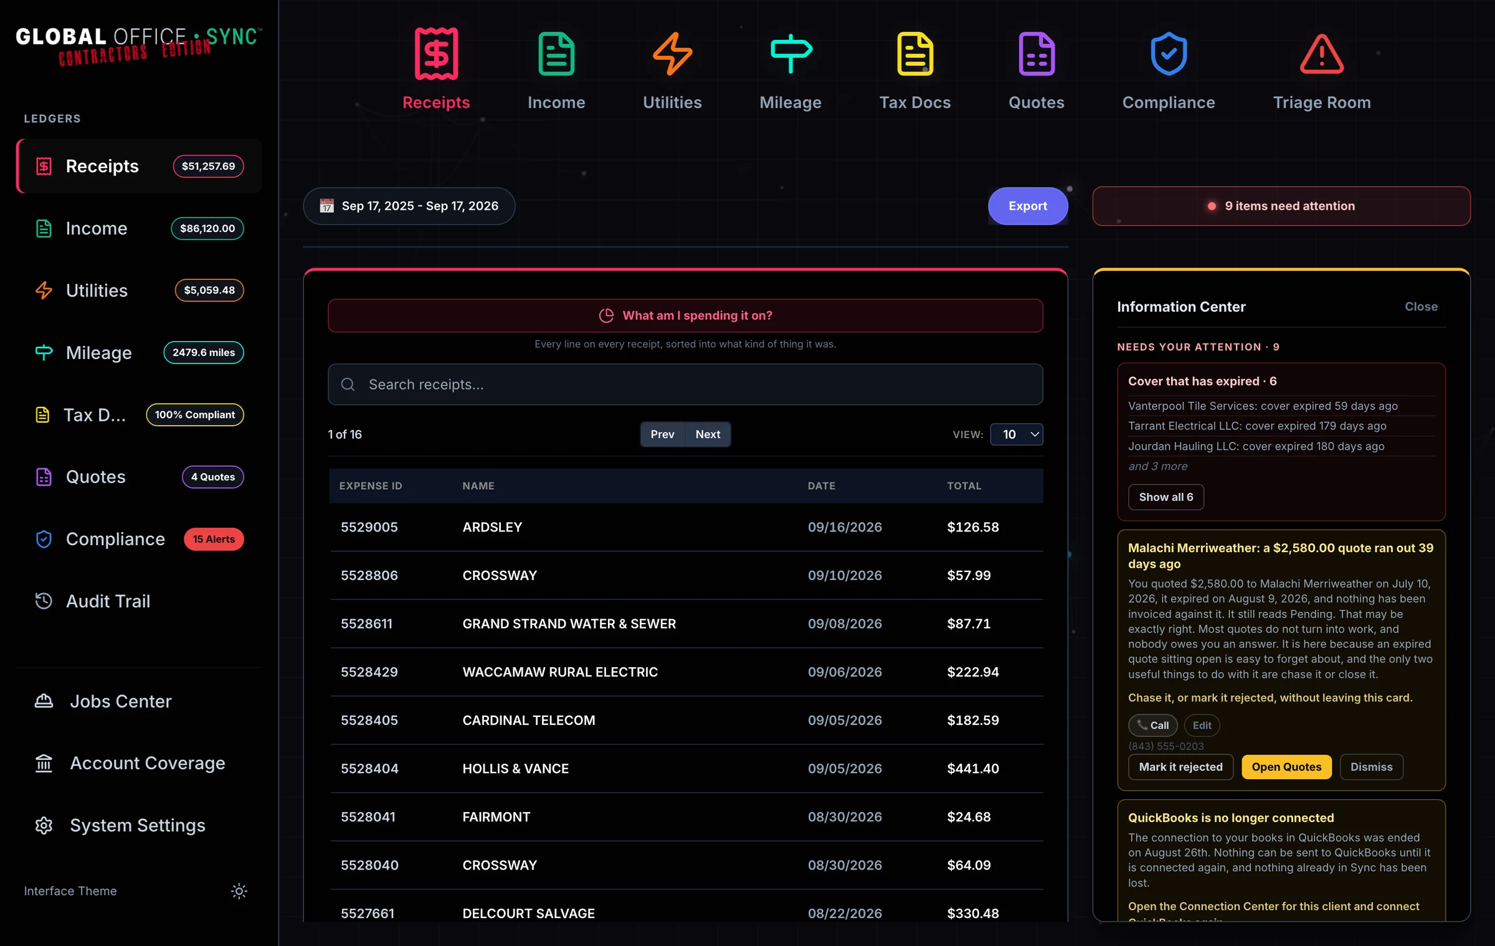This screenshot has height=946, width=1495.
Task: Click the System Settings gear icon
Action: coord(44,825)
